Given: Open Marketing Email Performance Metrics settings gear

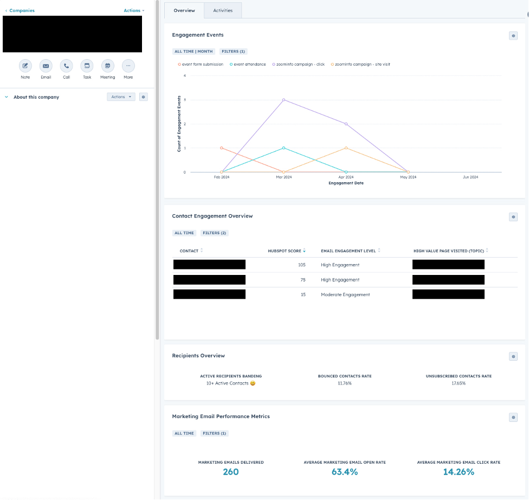Looking at the screenshot, I should tap(513, 418).
